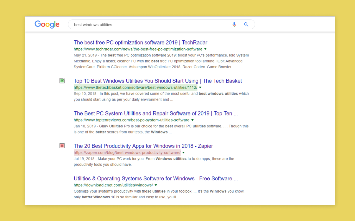Open the dropdown next to the toptenreviews.com URL
This screenshot has width=355, height=221.
pos(192,120)
